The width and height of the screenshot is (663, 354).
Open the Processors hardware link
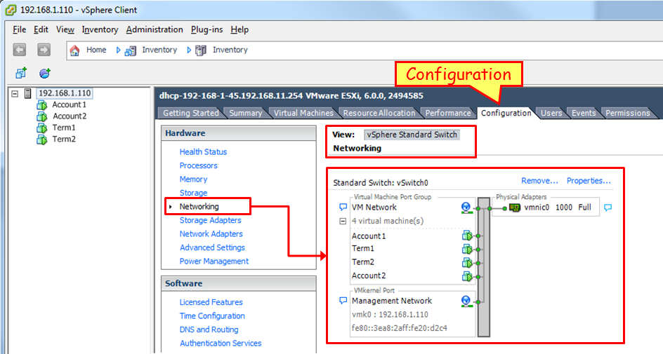[198, 165]
